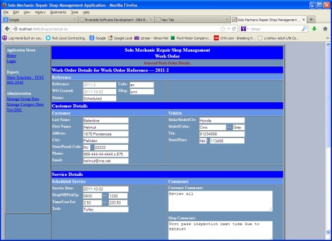Open Ford Motor Company bookmark
The width and height of the screenshot is (332, 241).
tap(191, 38)
